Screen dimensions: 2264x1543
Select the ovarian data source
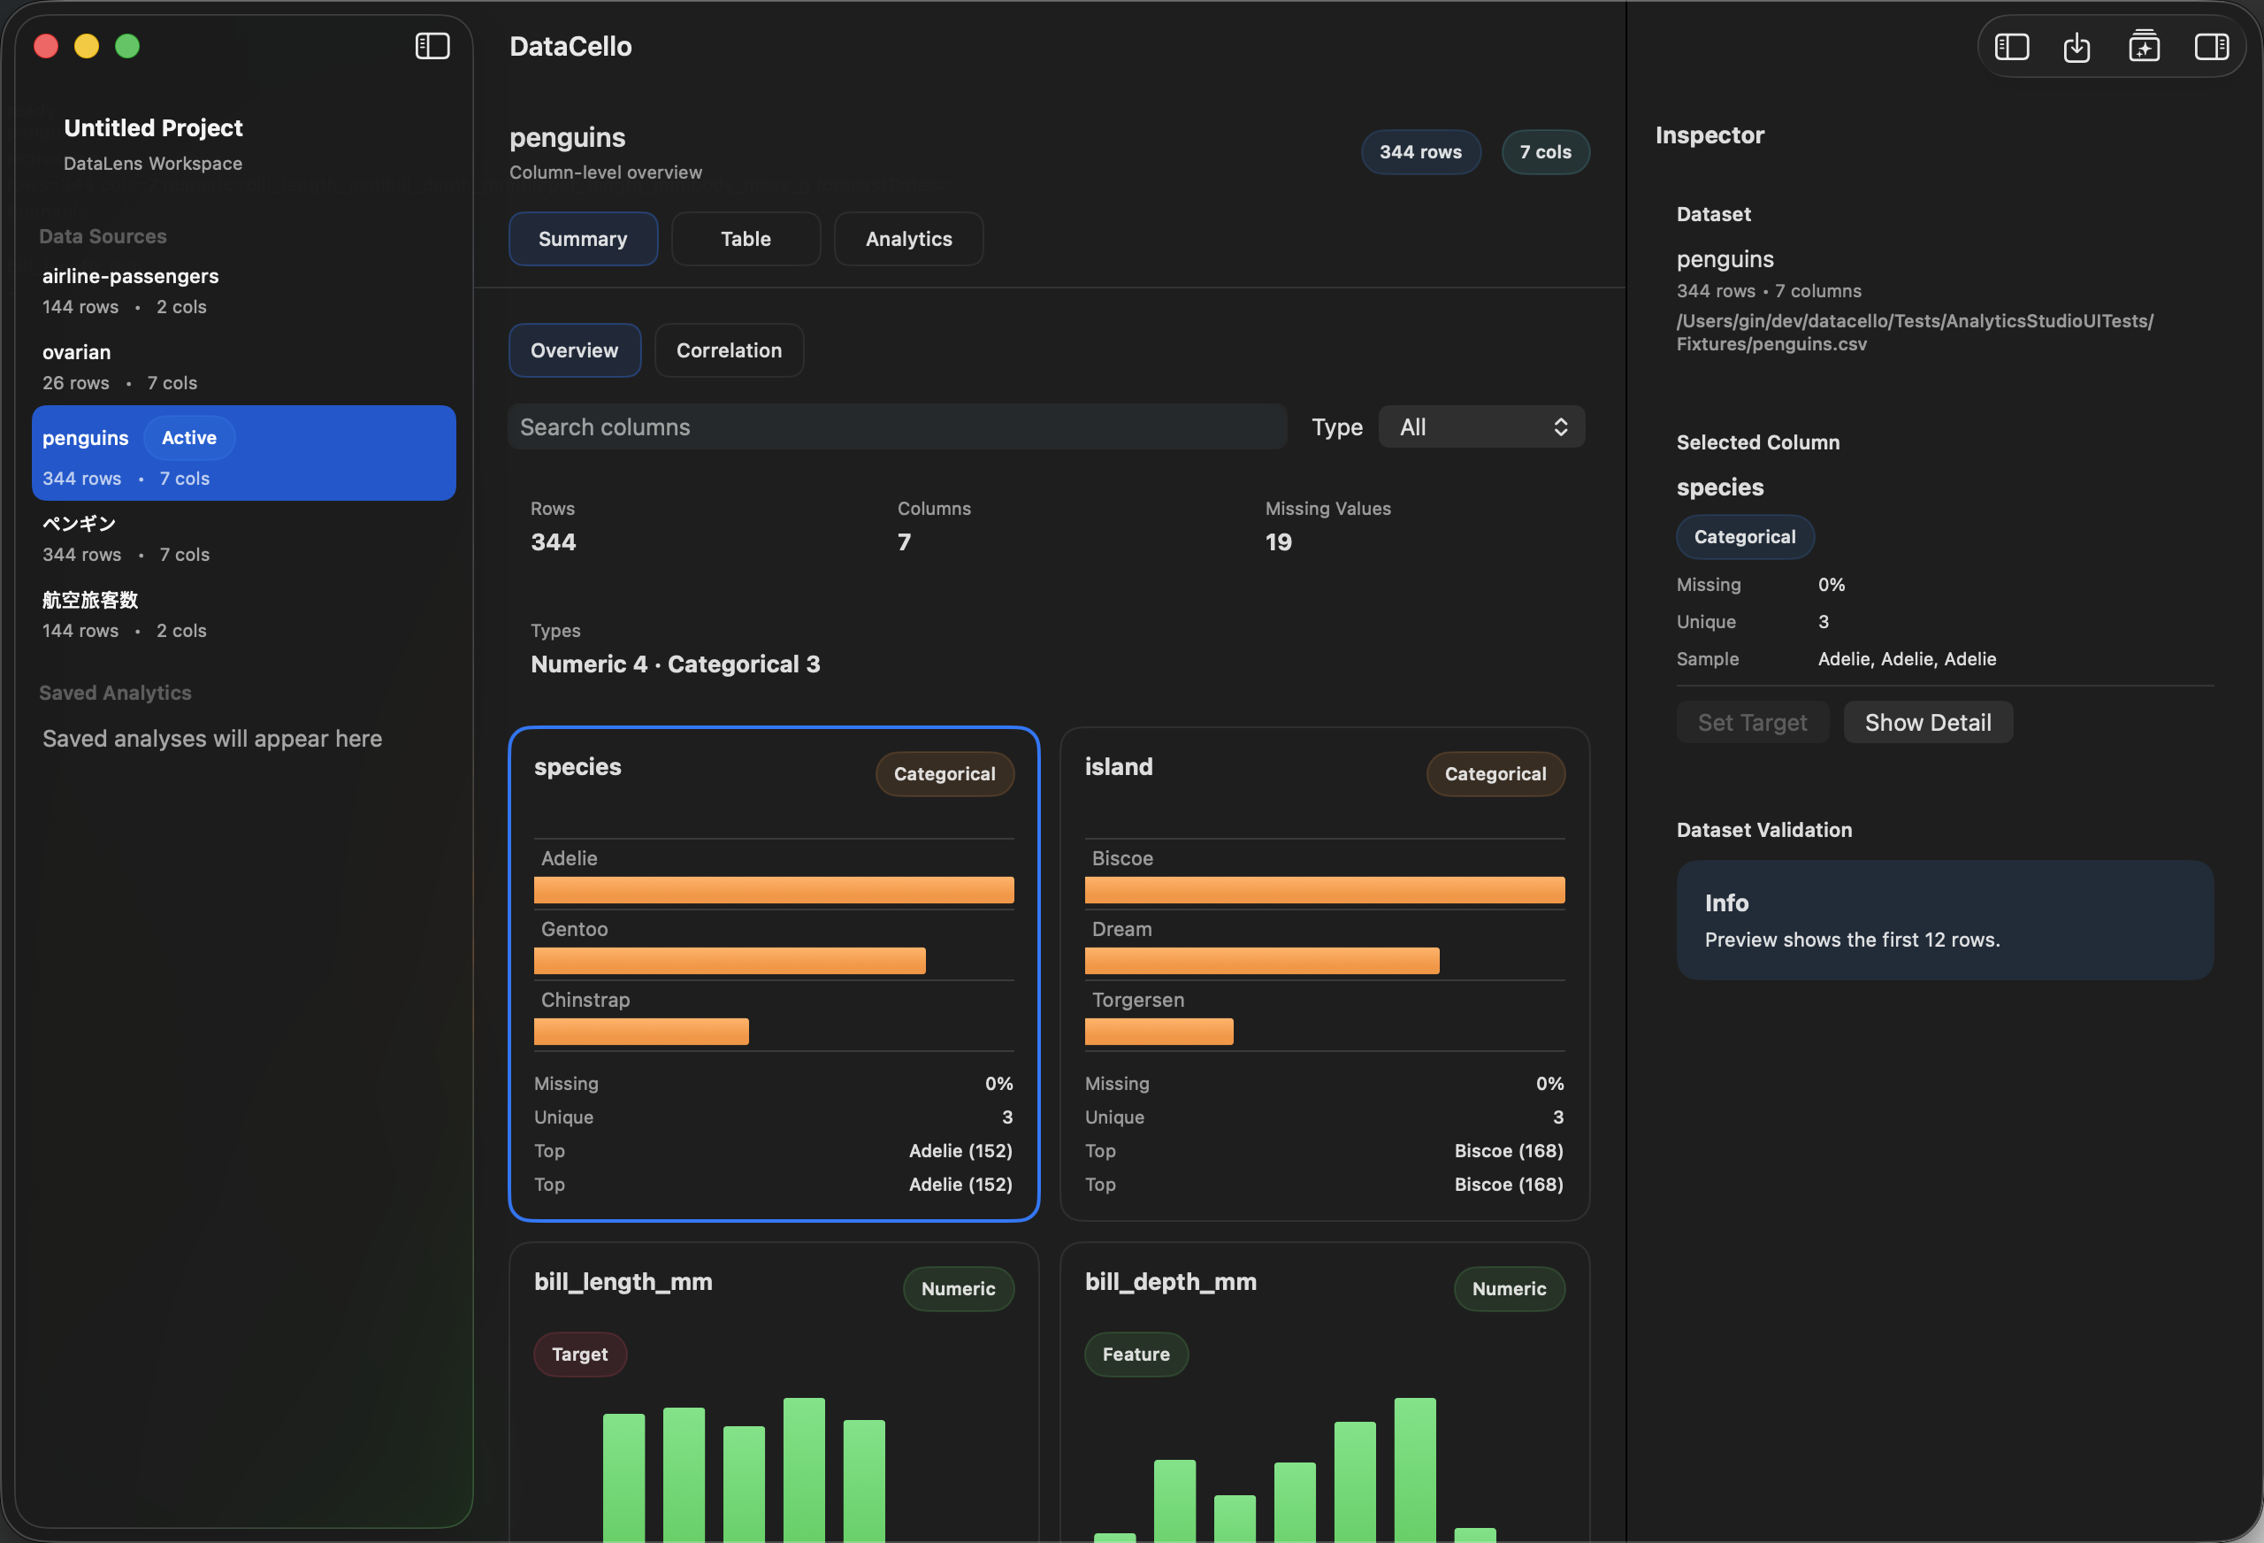pos(243,366)
